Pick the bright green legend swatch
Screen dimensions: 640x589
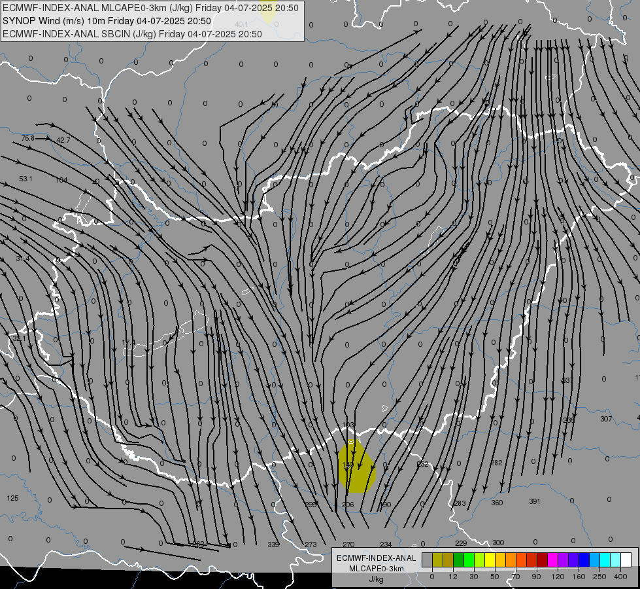click(469, 560)
